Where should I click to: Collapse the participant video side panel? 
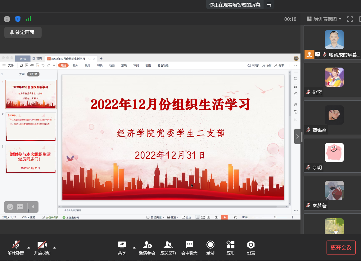click(297, 136)
